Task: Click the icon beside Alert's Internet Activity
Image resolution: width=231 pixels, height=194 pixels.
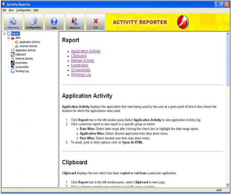Action: click(x=17, y=46)
